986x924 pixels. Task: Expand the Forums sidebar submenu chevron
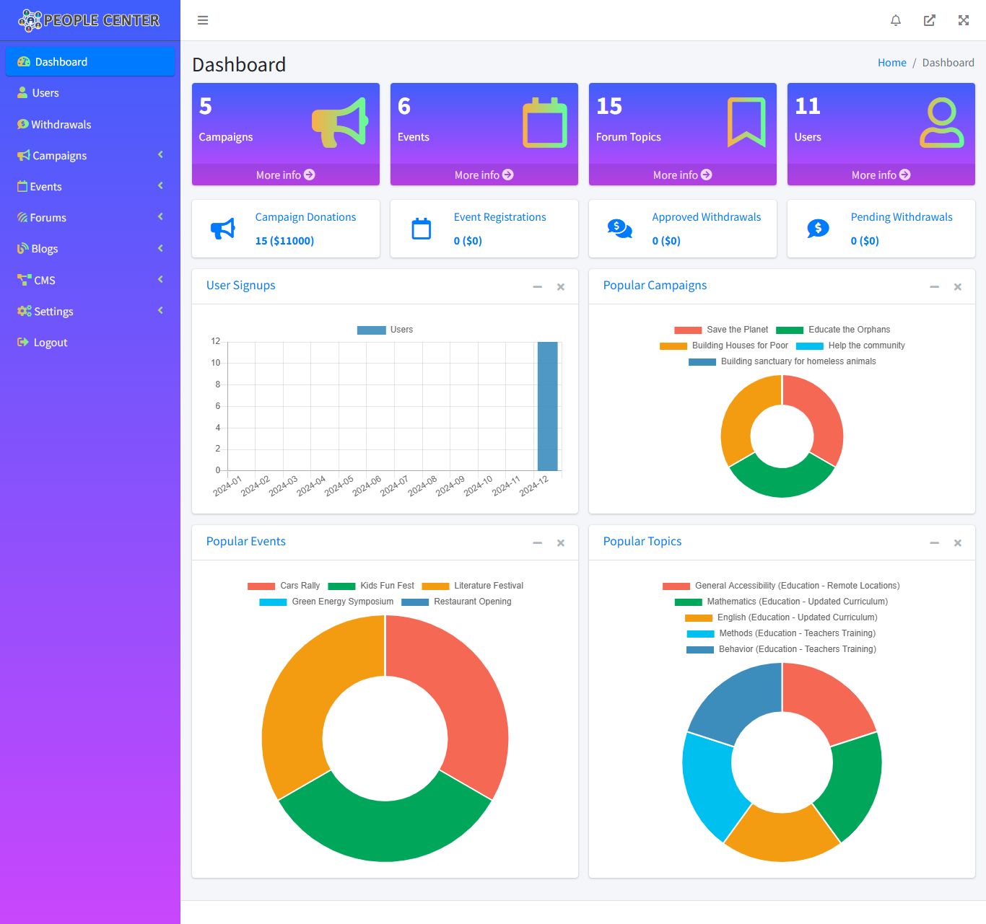coord(160,217)
